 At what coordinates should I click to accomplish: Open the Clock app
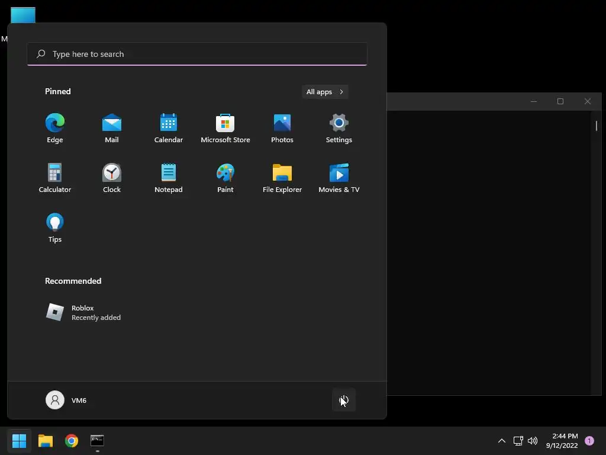tap(112, 178)
